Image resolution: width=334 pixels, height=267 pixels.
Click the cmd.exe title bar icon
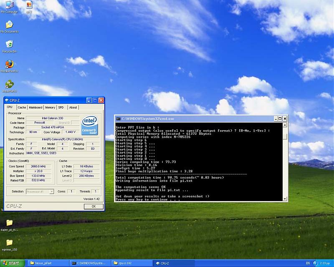[x=118, y=119]
